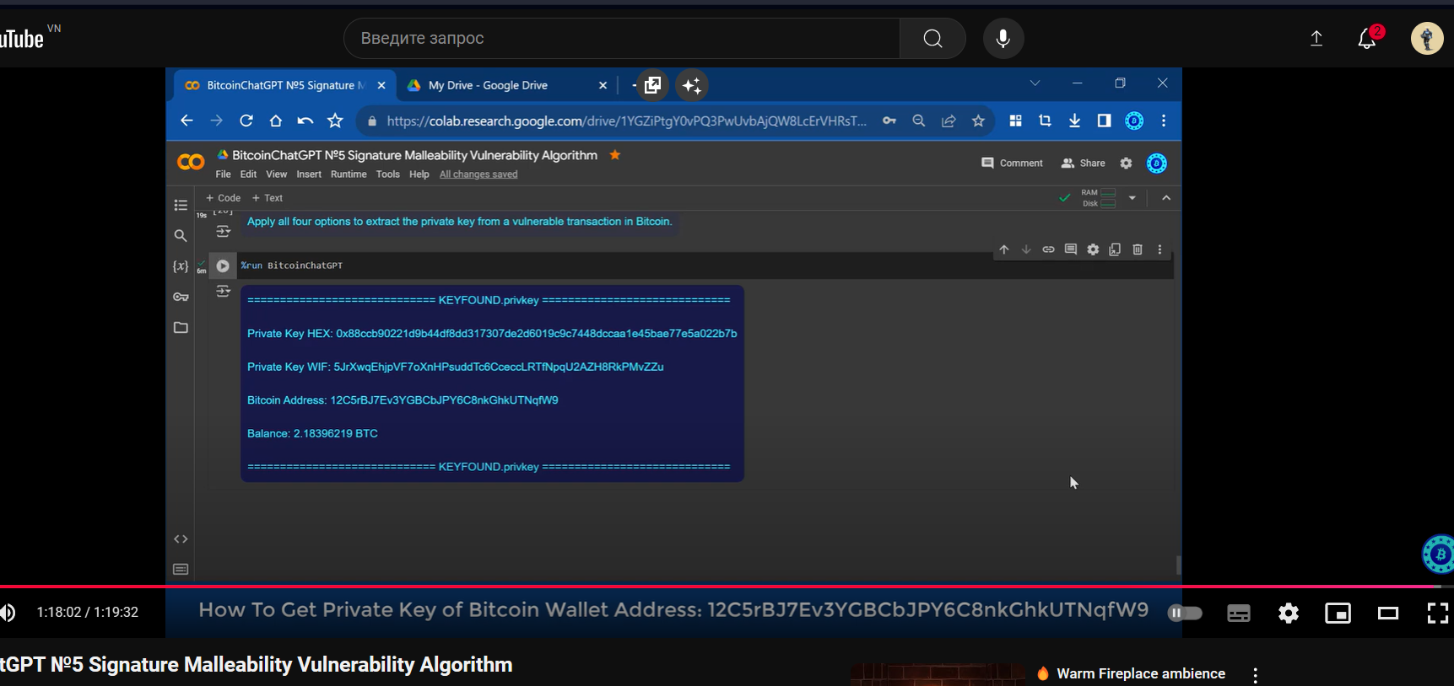
Task: Star the Colab notebook
Action: [x=615, y=155]
